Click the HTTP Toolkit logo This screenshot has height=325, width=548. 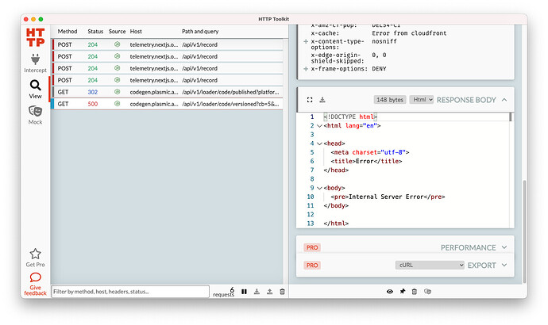tap(35, 37)
